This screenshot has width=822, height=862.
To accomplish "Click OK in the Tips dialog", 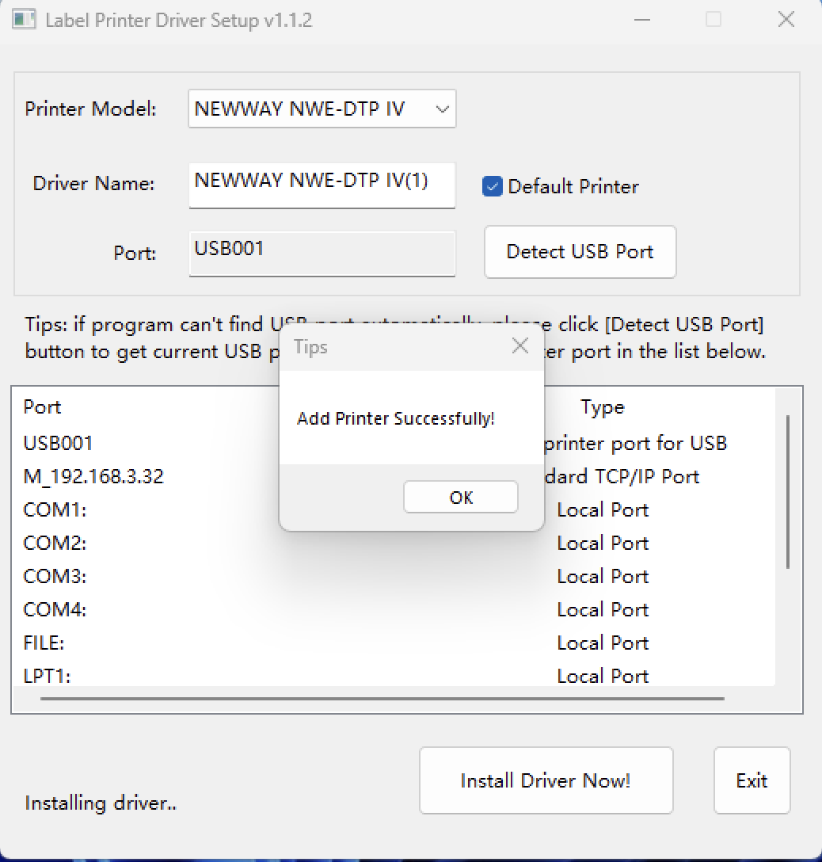I will [460, 497].
